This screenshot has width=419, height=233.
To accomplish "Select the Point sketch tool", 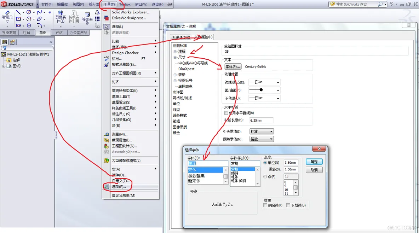I will click(x=50, y=12).
